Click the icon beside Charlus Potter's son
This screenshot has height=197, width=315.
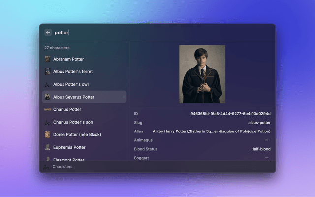(x=47, y=122)
